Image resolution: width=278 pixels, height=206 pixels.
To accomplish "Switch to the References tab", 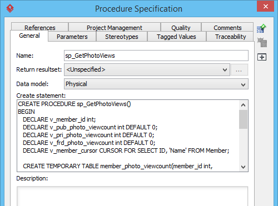I will pyautogui.click(x=40, y=27).
